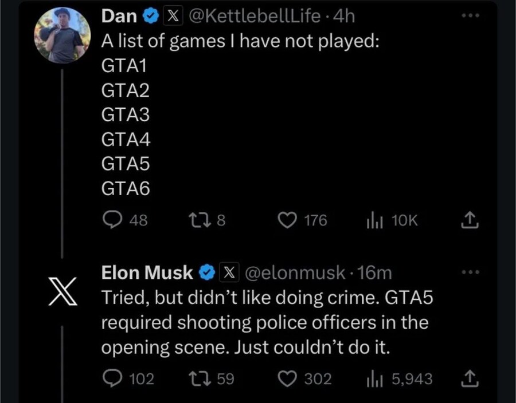Open the reply composer on Elon's tweet
Viewport: 516px width, 403px height.
tap(114, 379)
